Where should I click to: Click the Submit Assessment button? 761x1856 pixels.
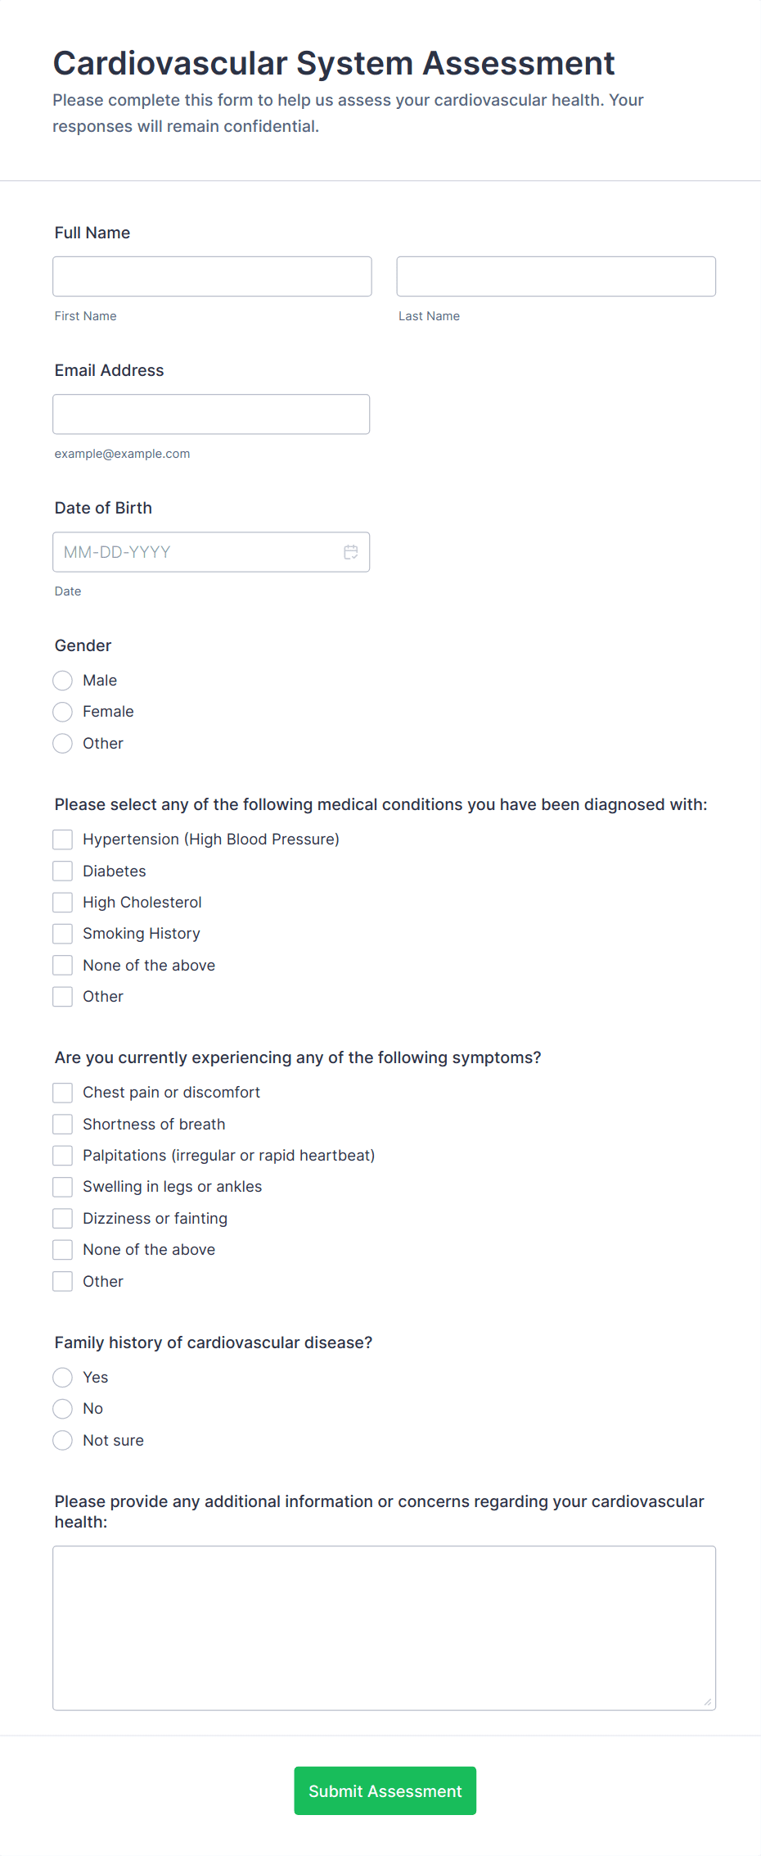click(x=385, y=1790)
